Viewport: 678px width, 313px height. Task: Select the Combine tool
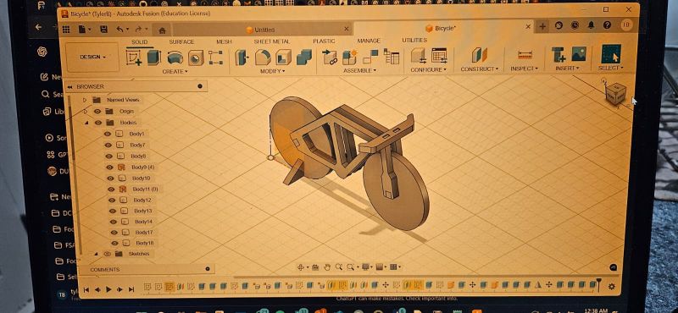(x=304, y=58)
